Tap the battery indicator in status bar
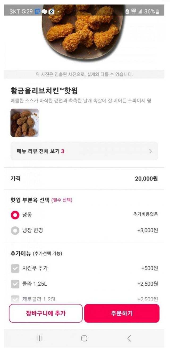 tap(158, 12)
